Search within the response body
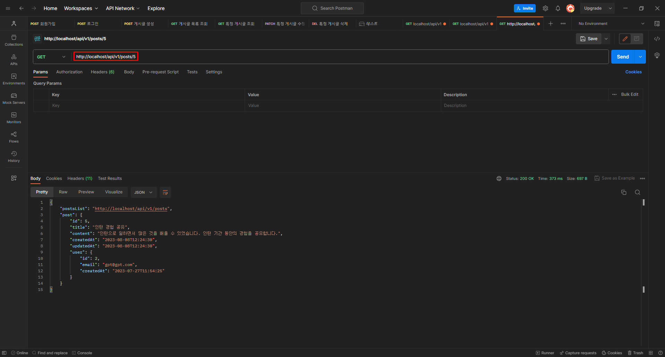Image resolution: width=665 pixels, height=357 pixels. [637, 192]
